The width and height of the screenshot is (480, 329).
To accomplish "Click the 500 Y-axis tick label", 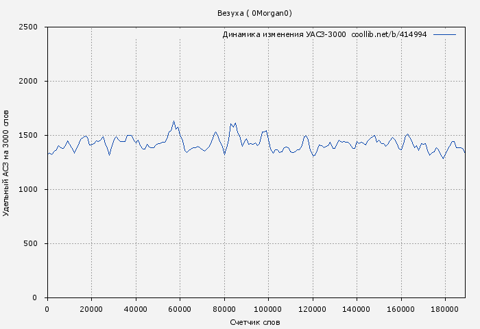I will (x=34, y=244).
